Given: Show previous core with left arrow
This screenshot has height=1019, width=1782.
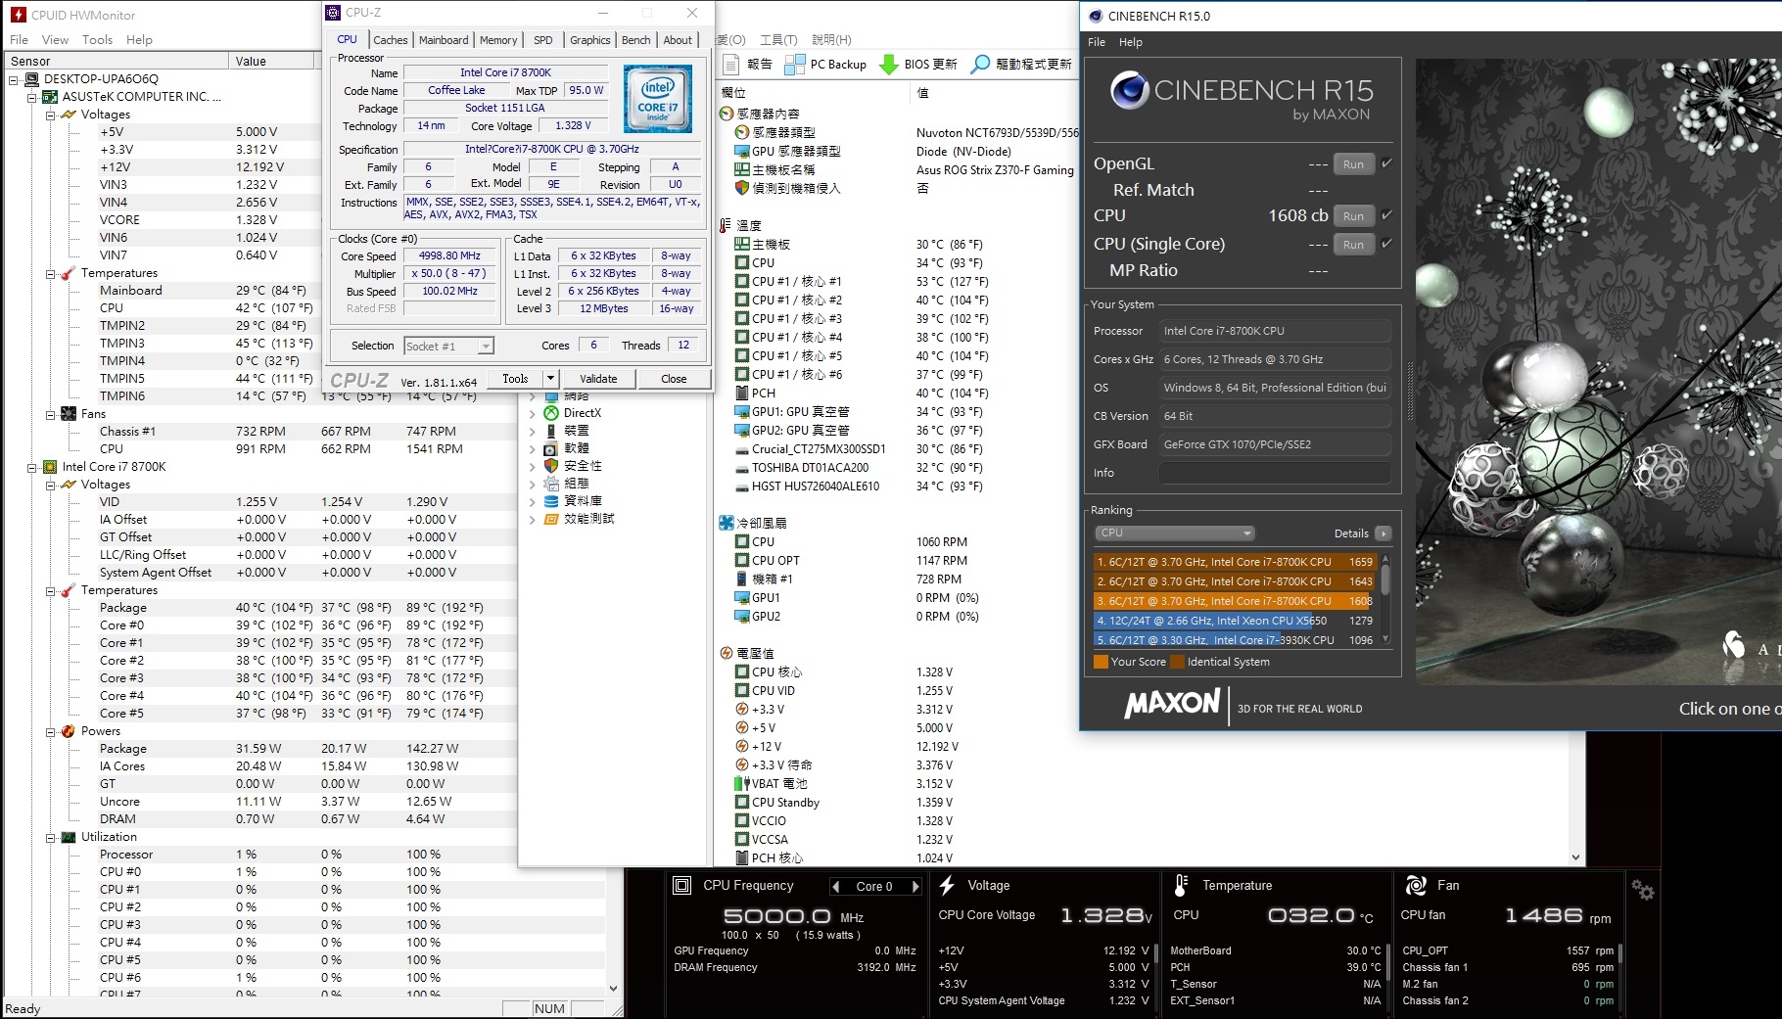Looking at the screenshot, I should pyautogui.click(x=836, y=887).
